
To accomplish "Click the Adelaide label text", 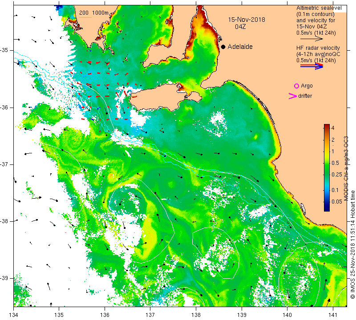I will [240, 47].
